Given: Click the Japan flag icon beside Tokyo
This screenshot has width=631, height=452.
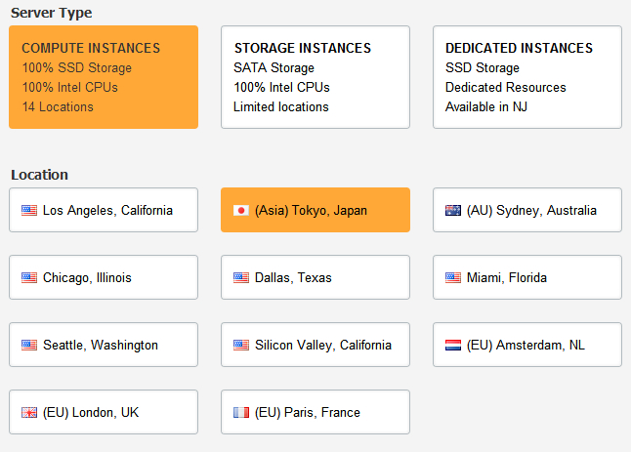Looking at the screenshot, I should (x=241, y=210).
